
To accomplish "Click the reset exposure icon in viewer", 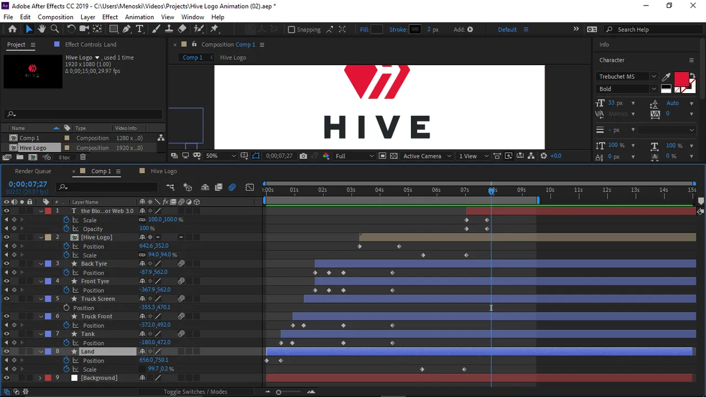I will 543,156.
